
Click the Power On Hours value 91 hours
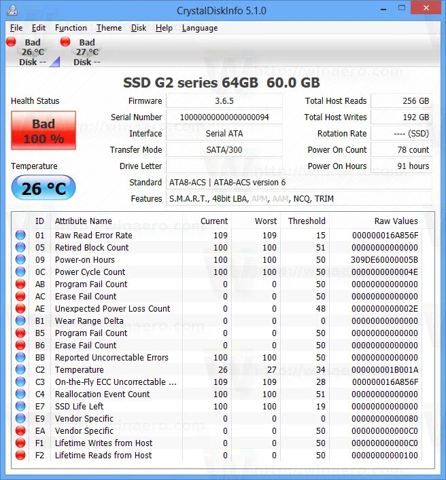[x=401, y=166]
